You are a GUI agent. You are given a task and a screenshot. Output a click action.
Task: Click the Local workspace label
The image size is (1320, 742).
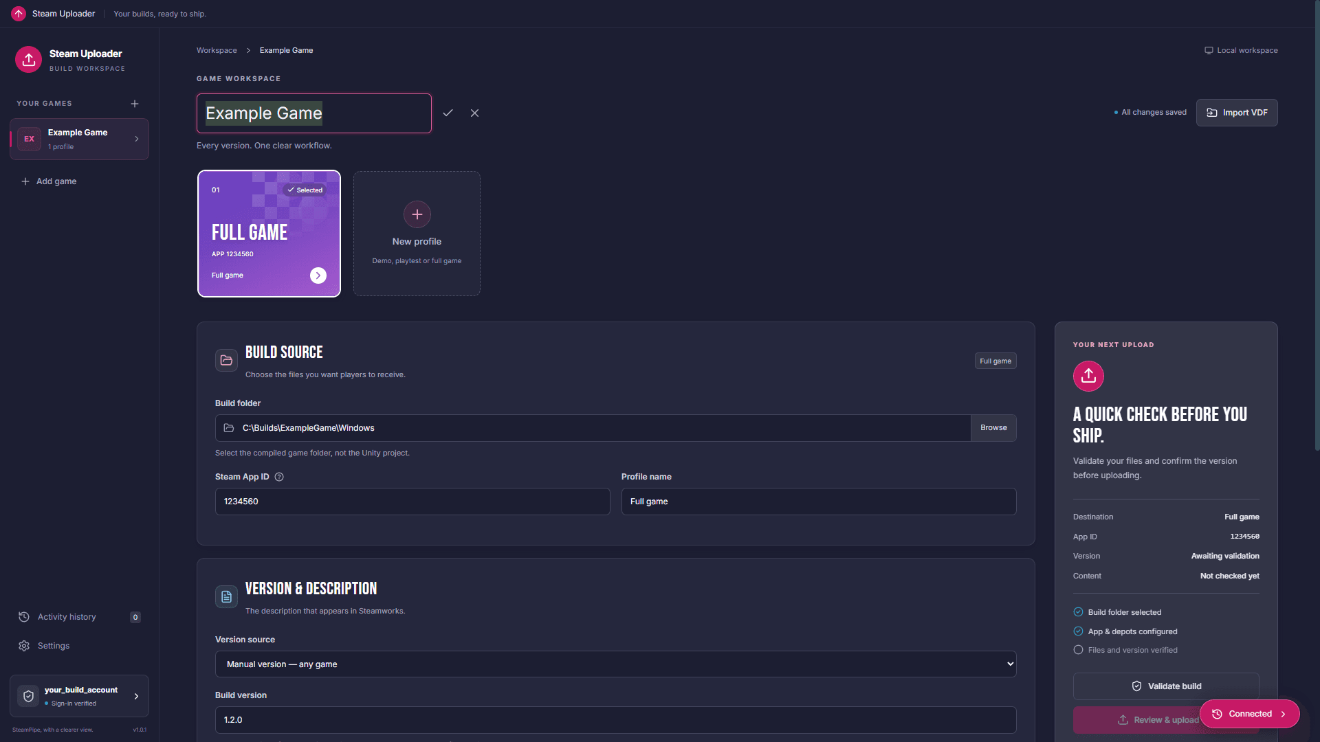[1247, 50]
